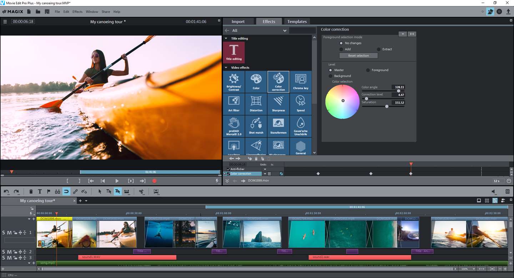The height and width of the screenshot is (278, 514).
Task: Switch to the Templates tab
Action: pyautogui.click(x=297, y=21)
